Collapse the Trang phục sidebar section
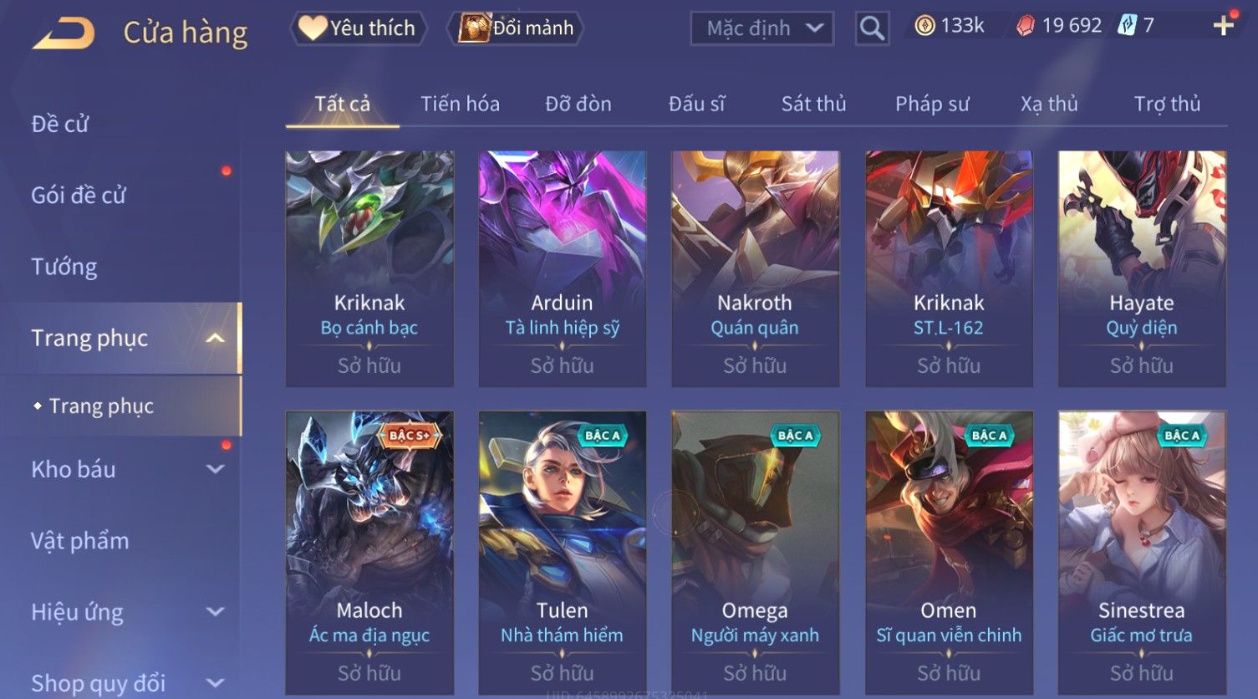The image size is (1258, 699). pyautogui.click(x=215, y=339)
